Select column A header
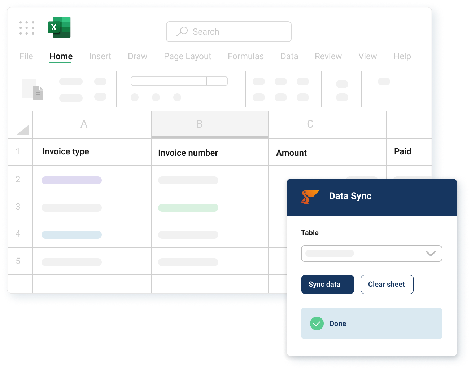The width and height of the screenshot is (471, 370). 92,125
